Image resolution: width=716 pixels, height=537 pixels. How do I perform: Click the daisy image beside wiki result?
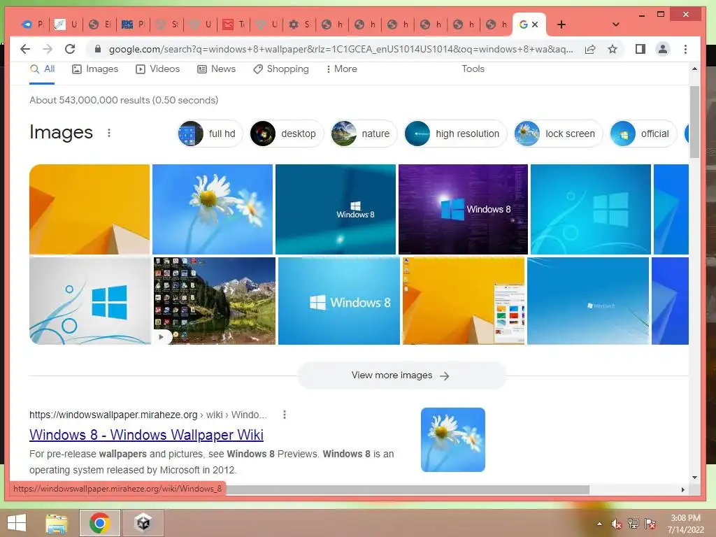tap(453, 440)
